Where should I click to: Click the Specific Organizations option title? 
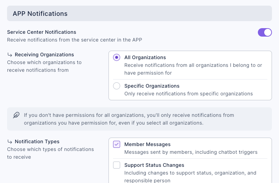click(152, 86)
